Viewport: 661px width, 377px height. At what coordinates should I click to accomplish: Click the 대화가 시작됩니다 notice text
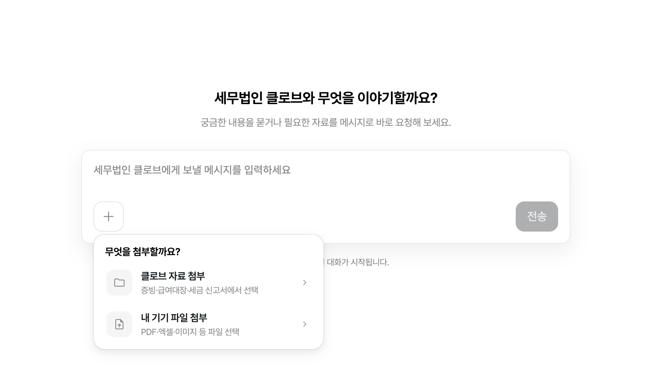click(357, 262)
